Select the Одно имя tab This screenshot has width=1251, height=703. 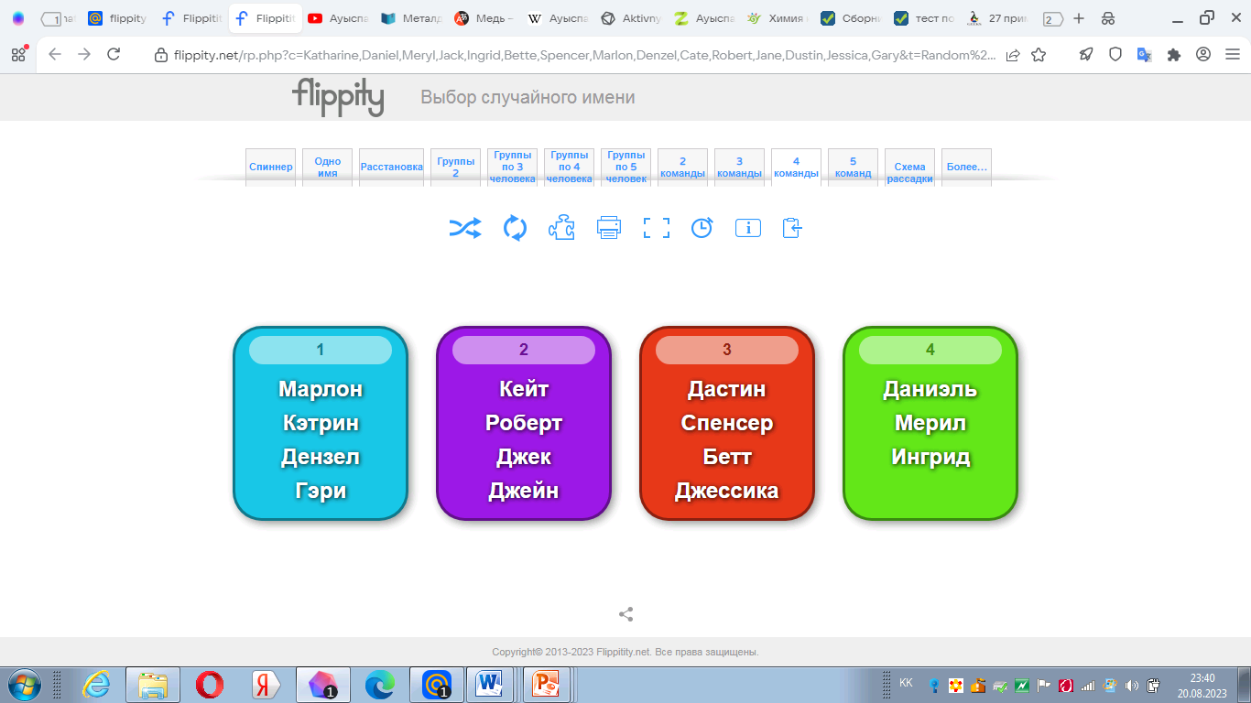pos(328,168)
